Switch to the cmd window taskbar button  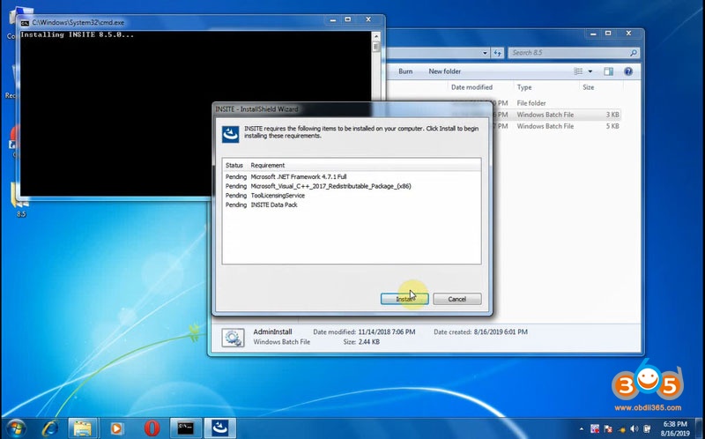pos(186,428)
